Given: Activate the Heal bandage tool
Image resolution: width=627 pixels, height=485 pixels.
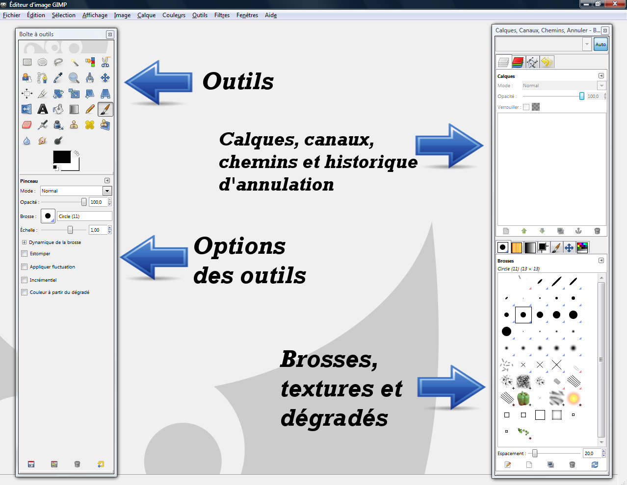Looking at the screenshot, I should 90,125.
